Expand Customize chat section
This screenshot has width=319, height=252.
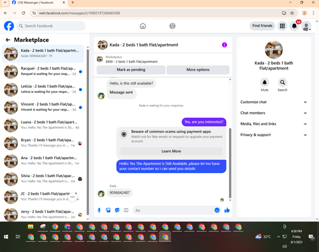274,102
